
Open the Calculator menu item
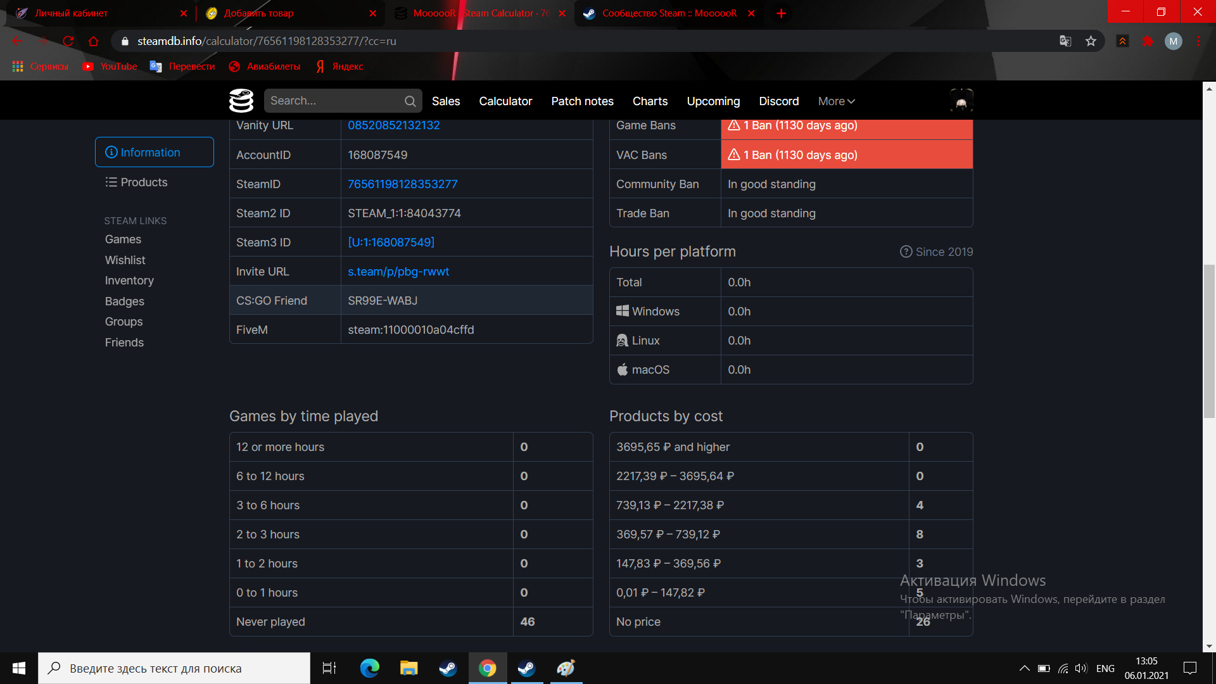tap(505, 101)
